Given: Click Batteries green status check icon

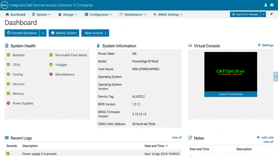Looking at the screenshot, I should tap(8, 55).
